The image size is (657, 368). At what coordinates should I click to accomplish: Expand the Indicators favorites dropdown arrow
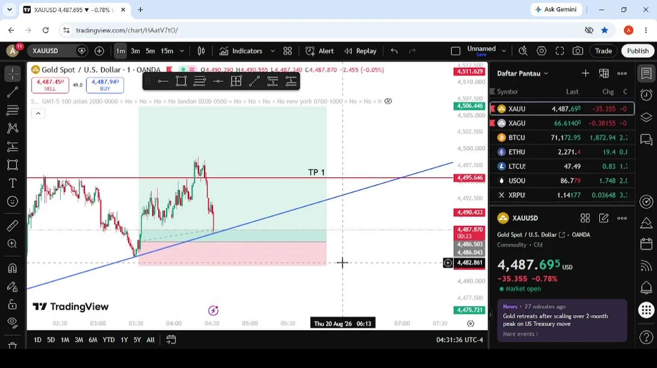[x=272, y=51]
